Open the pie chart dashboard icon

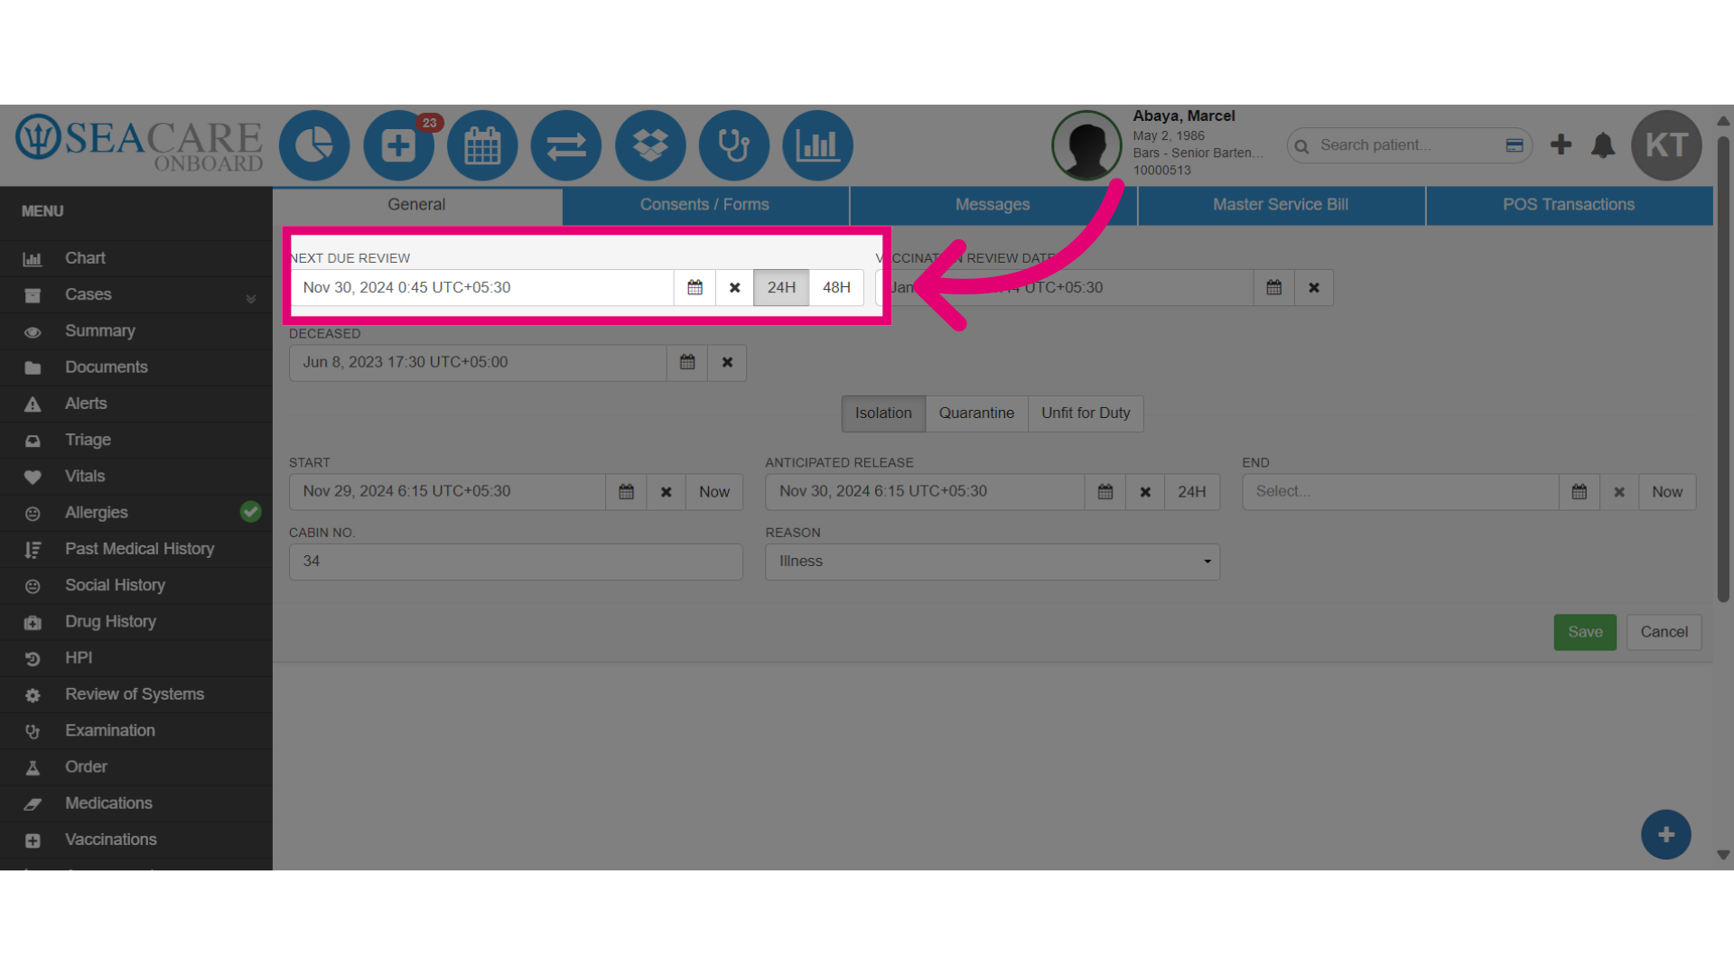coord(314,145)
